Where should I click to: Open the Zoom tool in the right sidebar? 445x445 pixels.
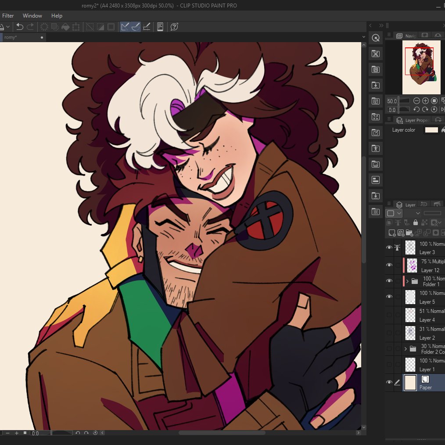pos(375,38)
